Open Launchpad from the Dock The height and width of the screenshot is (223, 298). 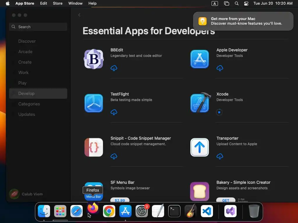click(60, 211)
